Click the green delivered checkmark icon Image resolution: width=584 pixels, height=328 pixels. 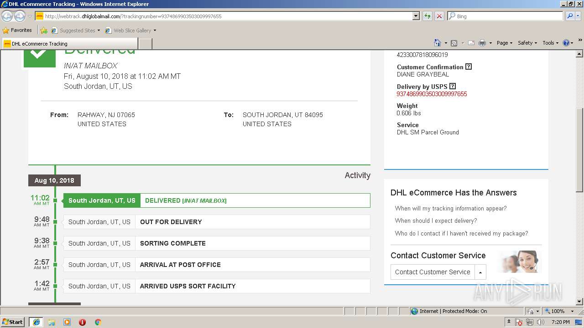(x=40, y=58)
